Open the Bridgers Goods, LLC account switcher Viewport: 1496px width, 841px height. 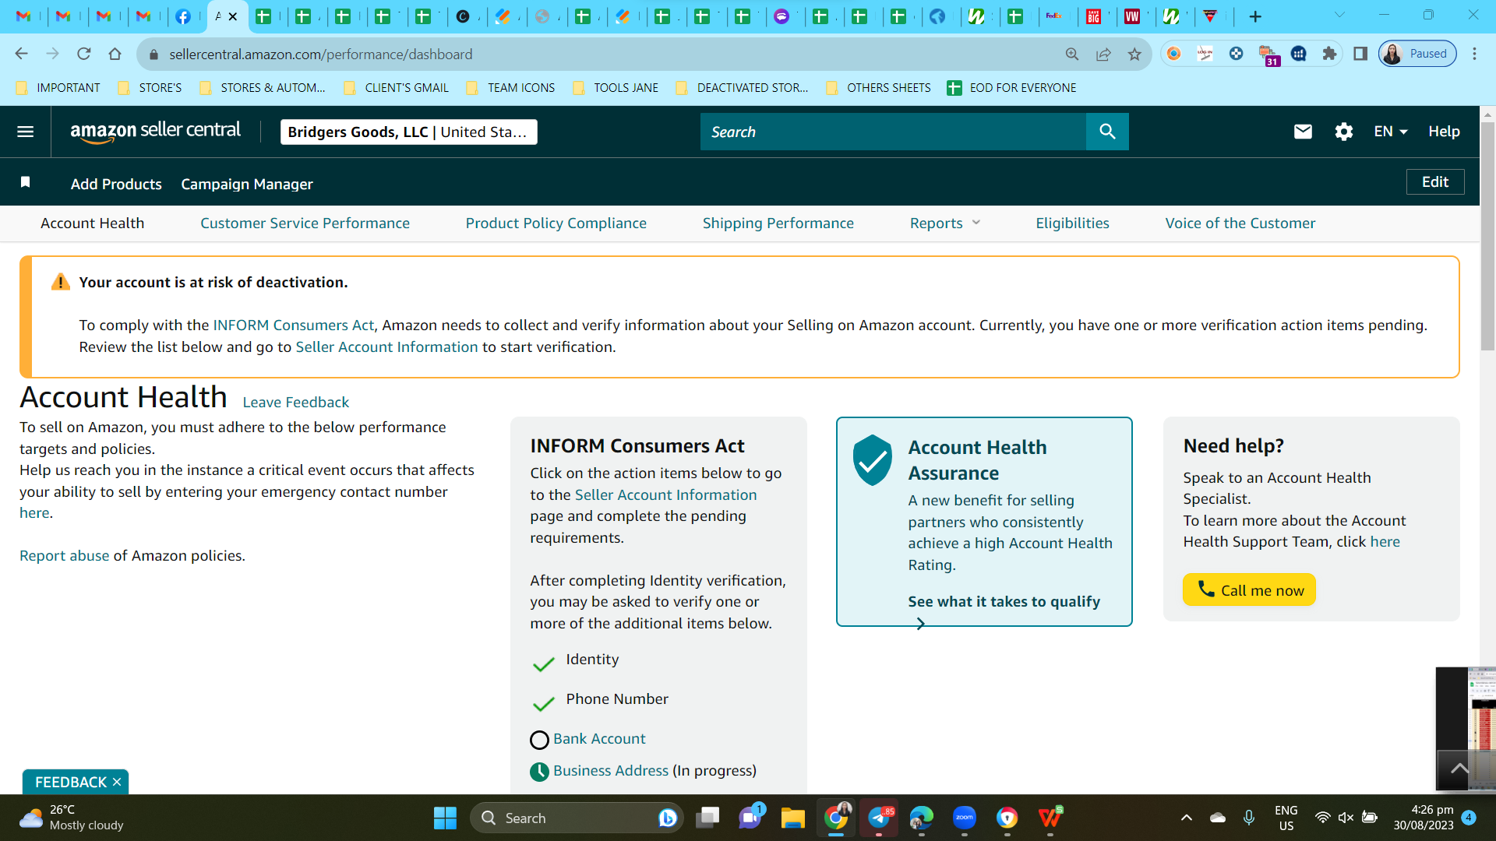[408, 132]
